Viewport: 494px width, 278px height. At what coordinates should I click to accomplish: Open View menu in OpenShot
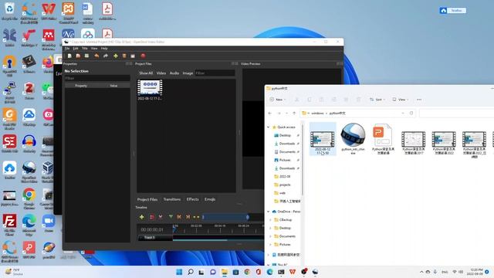94,49
